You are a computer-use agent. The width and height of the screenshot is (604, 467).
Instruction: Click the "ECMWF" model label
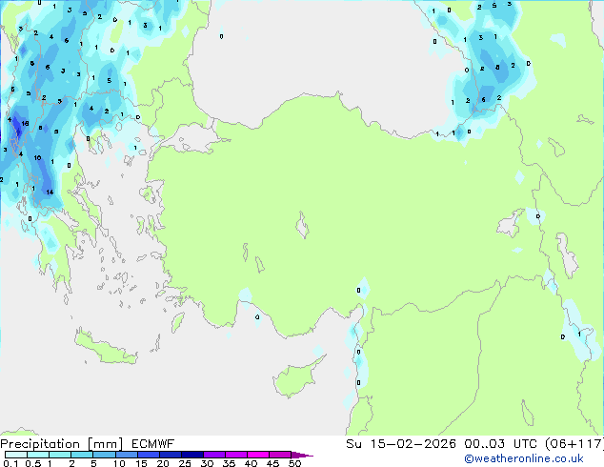click(x=153, y=444)
